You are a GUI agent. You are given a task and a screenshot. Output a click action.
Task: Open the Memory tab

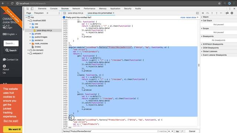pos(103,8)
